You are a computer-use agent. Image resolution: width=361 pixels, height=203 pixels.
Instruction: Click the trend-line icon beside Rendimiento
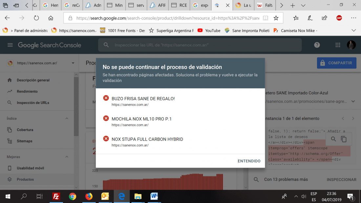click(10, 91)
